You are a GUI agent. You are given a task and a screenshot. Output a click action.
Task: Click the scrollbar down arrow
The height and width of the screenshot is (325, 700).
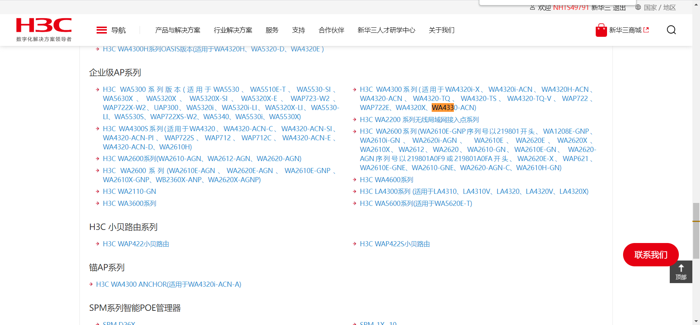click(x=696, y=321)
